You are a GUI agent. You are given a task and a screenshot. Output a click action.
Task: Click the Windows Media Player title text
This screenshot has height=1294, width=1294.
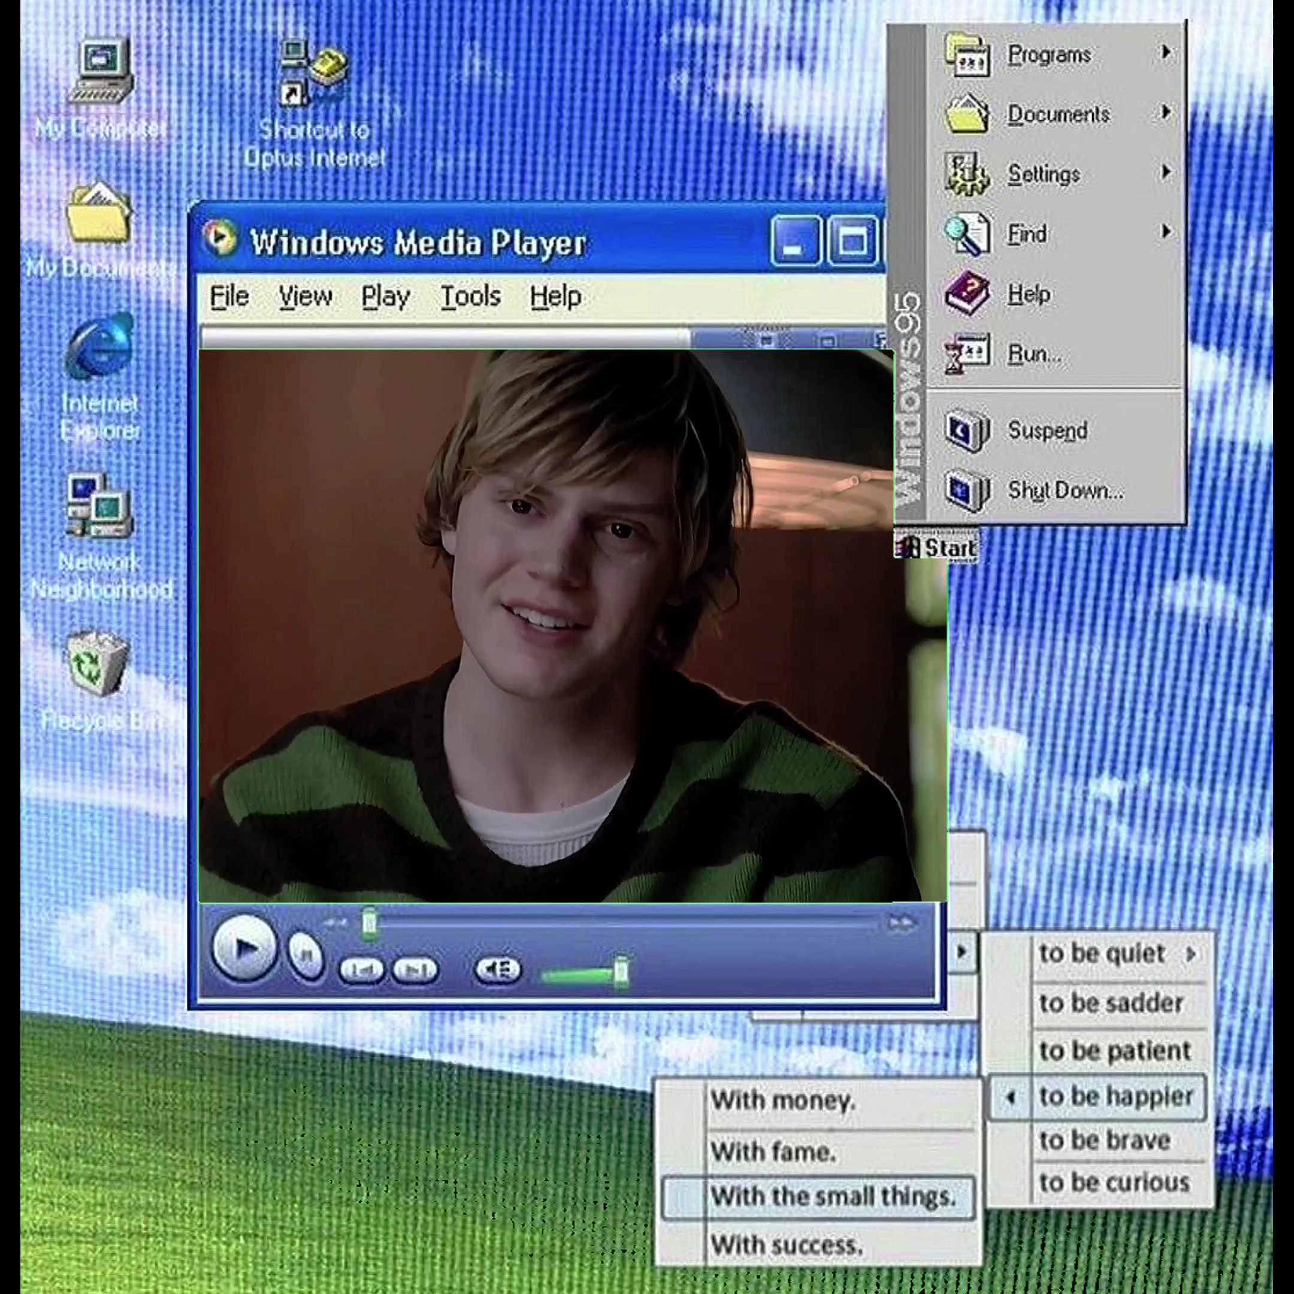tap(418, 242)
